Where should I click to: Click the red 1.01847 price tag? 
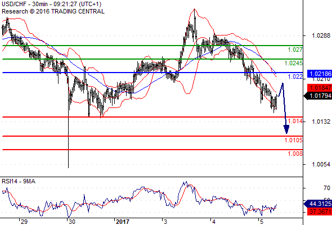click(x=320, y=88)
